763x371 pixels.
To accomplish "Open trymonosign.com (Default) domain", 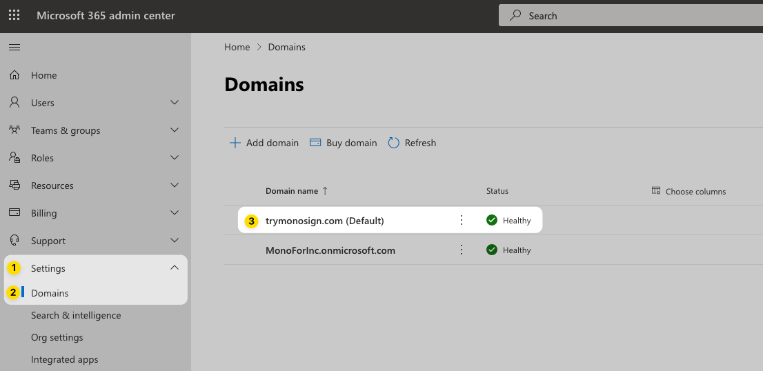I will (324, 221).
